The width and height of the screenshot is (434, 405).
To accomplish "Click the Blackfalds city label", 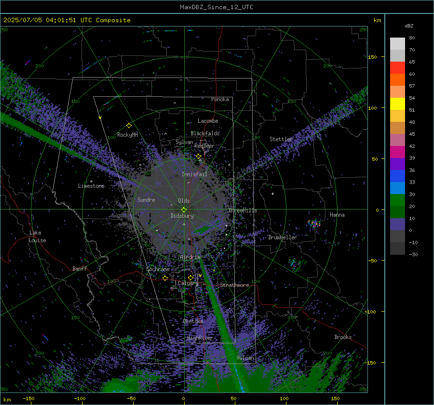I will tap(205, 133).
